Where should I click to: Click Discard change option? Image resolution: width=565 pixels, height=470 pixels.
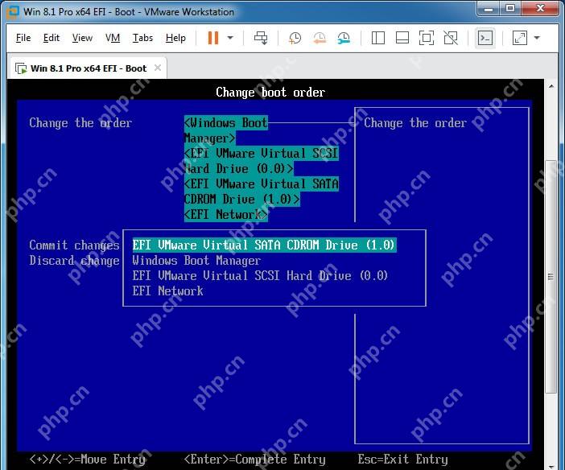point(74,261)
